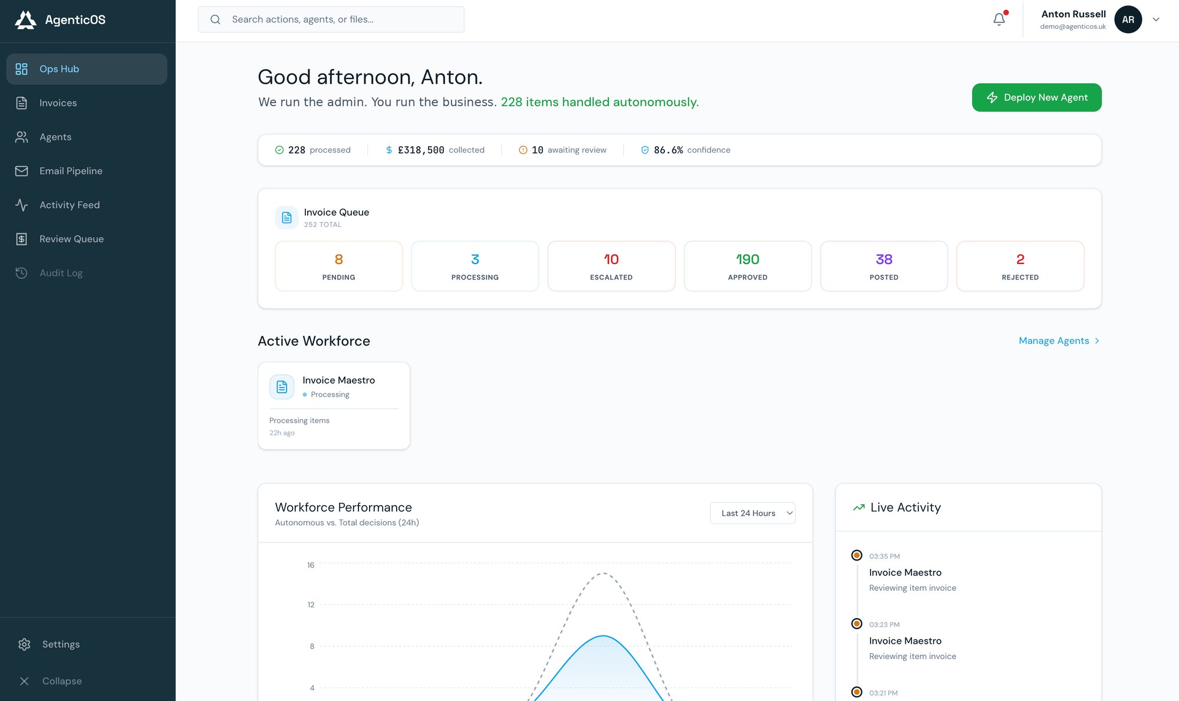Click the Review Queue receipt icon
Screen dimensions: 1179x701
[22, 239]
